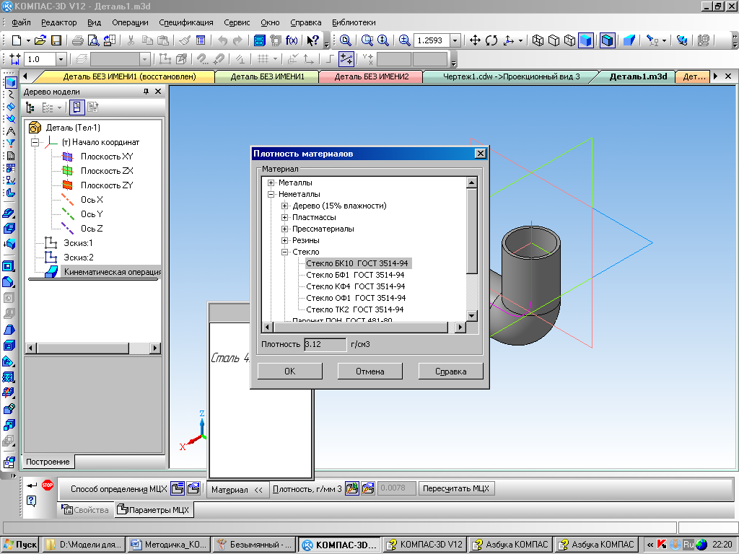739x554 pixels.
Task: Select Стекло ТК2 ГОСТ 3514-94
Action: coord(355,309)
